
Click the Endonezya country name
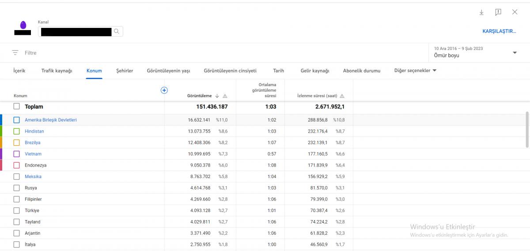(x=36, y=165)
